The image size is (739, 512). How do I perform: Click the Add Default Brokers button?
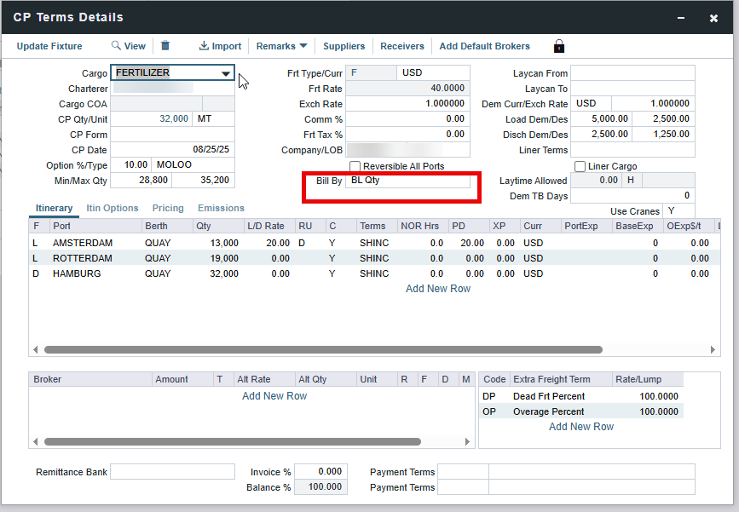(x=484, y=46)
